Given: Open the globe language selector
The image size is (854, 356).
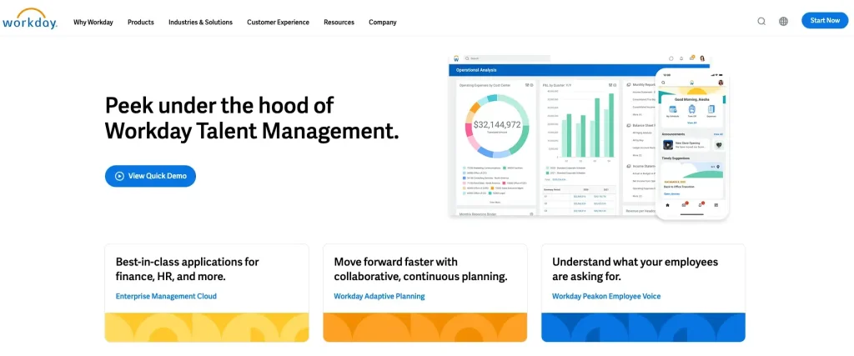Looking at the screenshot, I should (783, 21).
